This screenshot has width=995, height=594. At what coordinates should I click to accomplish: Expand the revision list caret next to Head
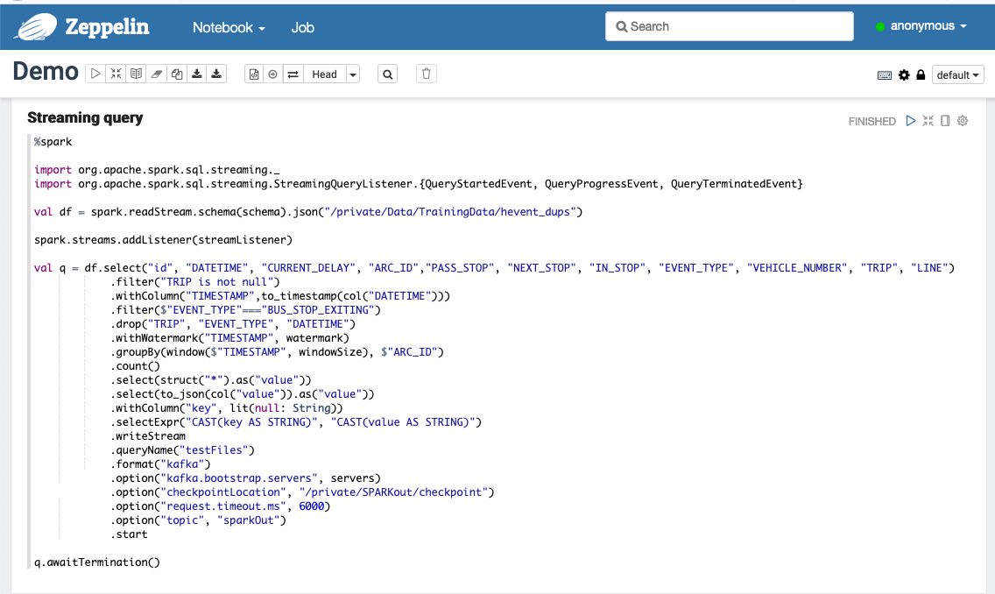353,74
